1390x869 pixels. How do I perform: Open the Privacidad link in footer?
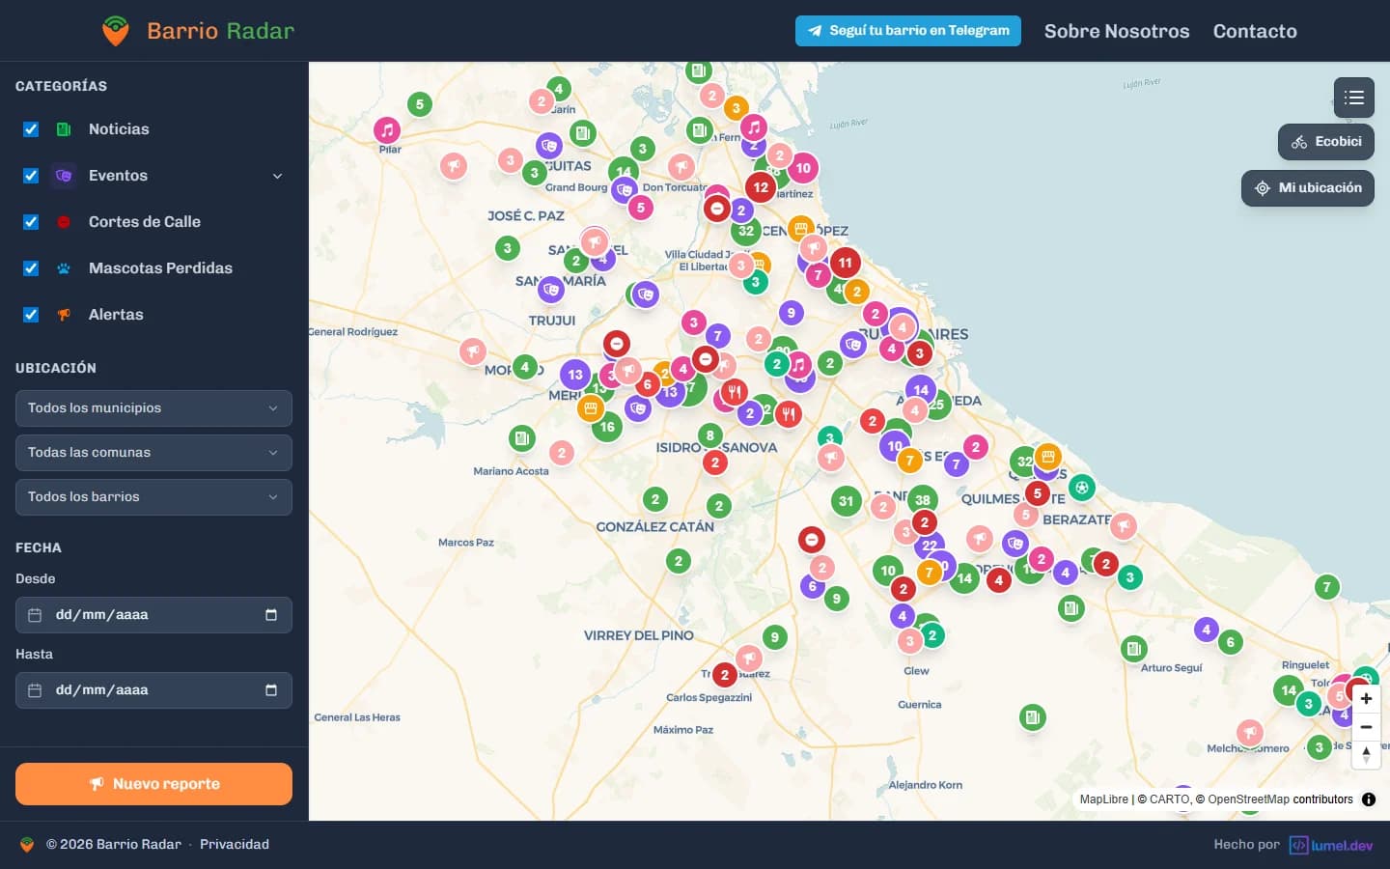coord(235,844)
